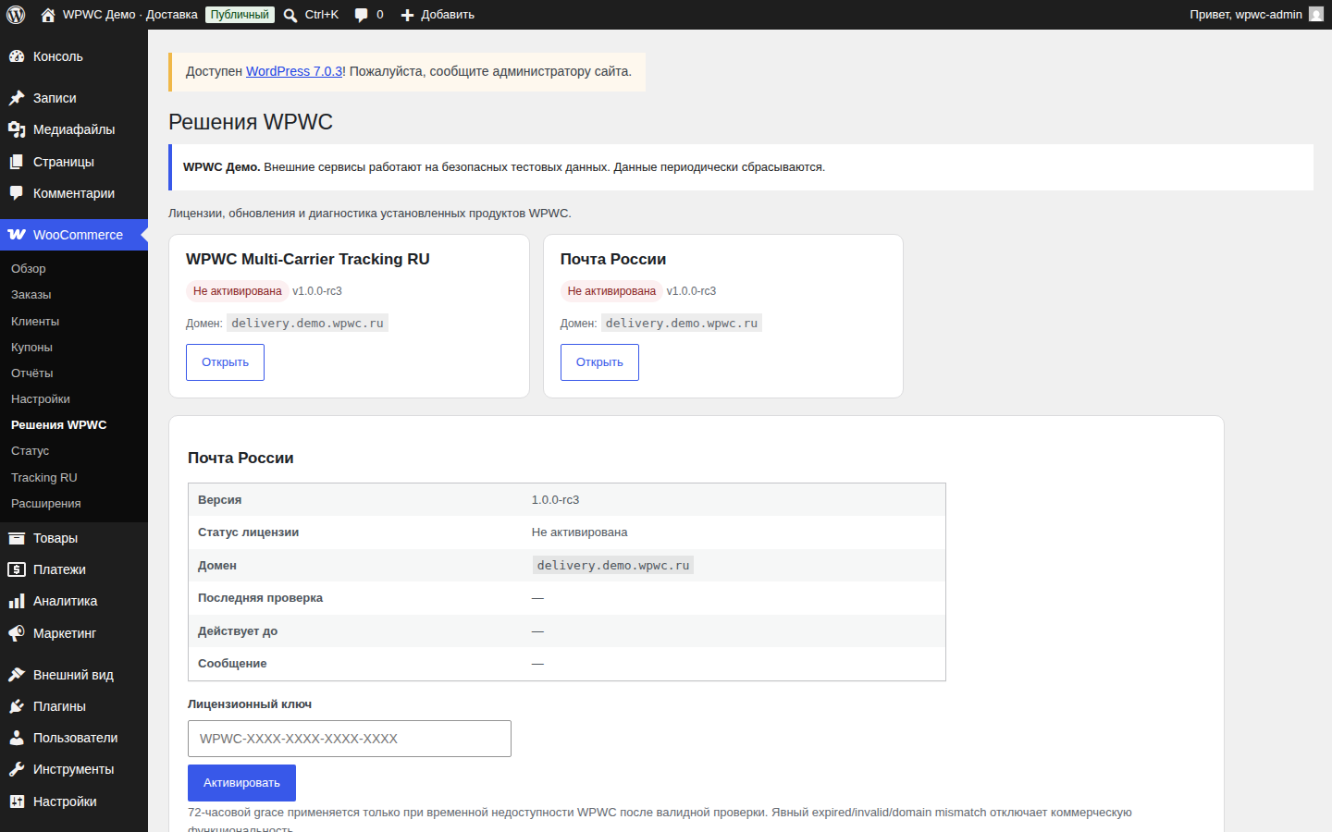Click the Страницы pages icon
The width and height of the screenshot is (1332, 832).
point(17,162)
